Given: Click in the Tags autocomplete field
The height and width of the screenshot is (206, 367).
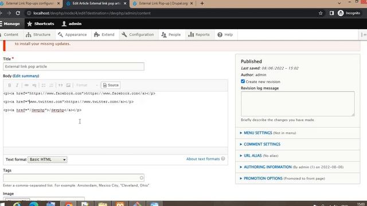Looking at the screenshot, I should coord(74,178).
